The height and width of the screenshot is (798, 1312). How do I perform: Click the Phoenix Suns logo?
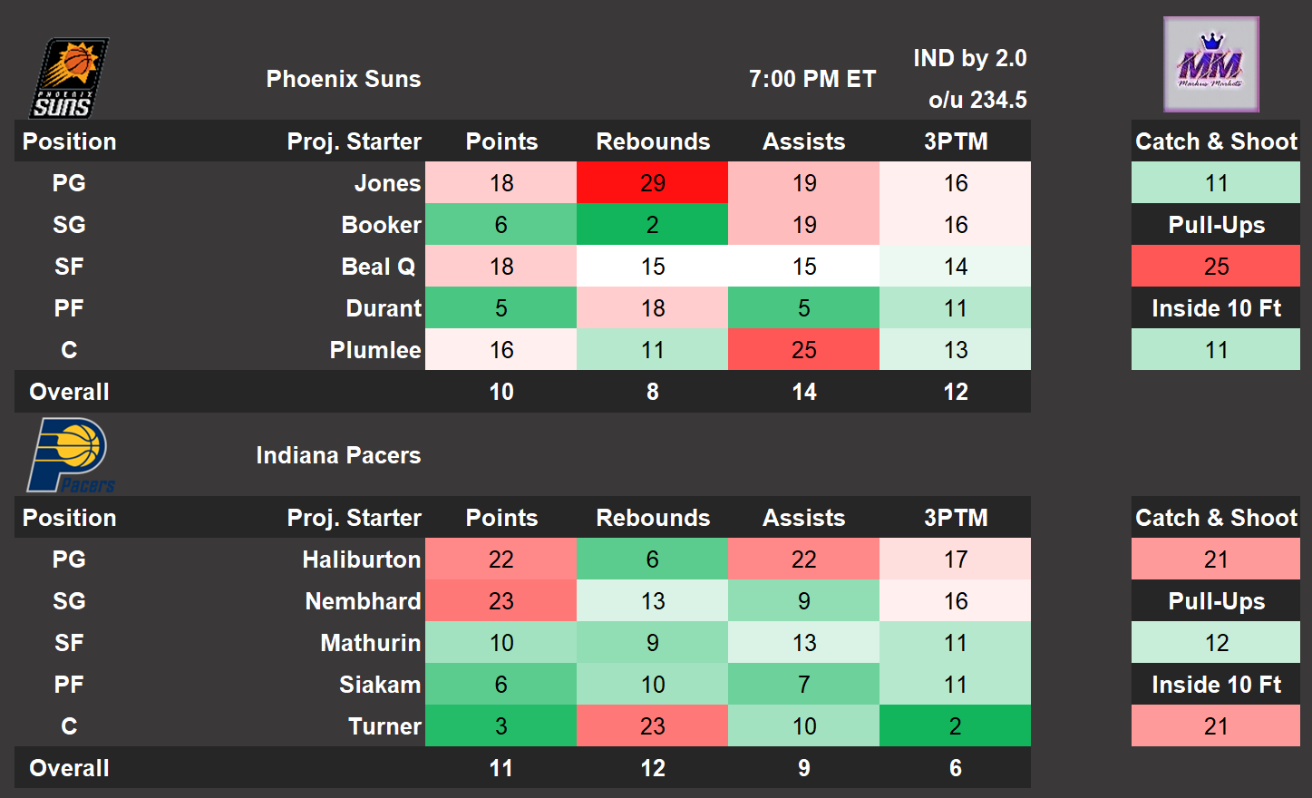[70, 78]
